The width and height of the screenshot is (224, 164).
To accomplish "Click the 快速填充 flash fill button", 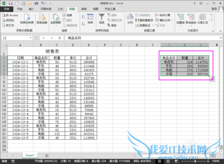I will 143,15.
